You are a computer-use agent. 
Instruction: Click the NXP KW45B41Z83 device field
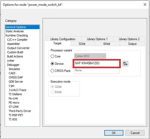(x=97, y=63)
